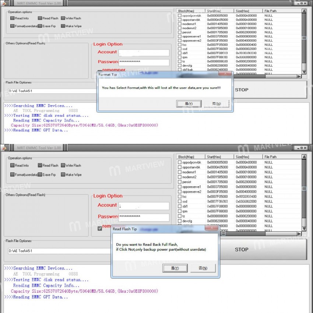Focus the Password field in the lower window
The width and height of the screenshot is (313, 313).
144,217
